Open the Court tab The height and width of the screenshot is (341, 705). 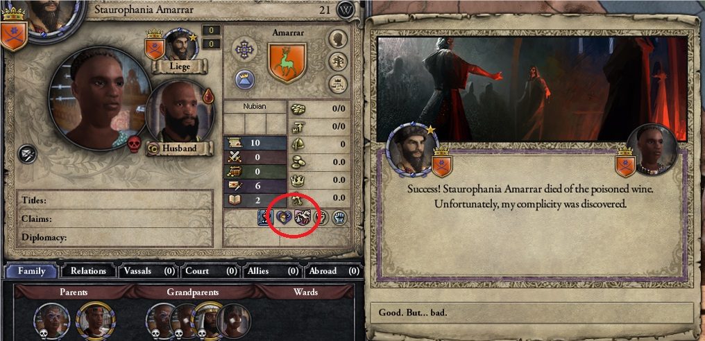(211, 271)
